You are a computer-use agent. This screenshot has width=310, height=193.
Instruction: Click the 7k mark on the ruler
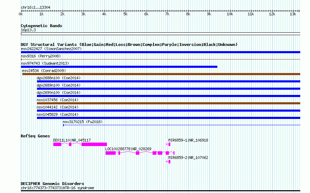(167, 14)
